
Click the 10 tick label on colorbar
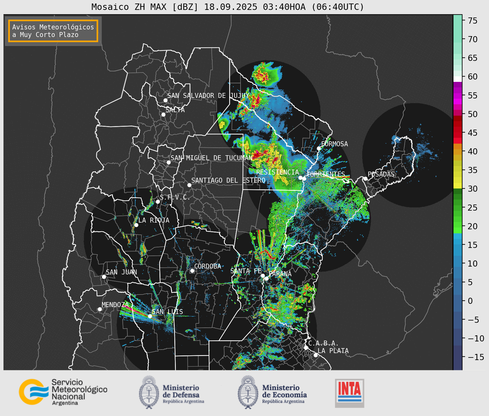pos(473,264)
